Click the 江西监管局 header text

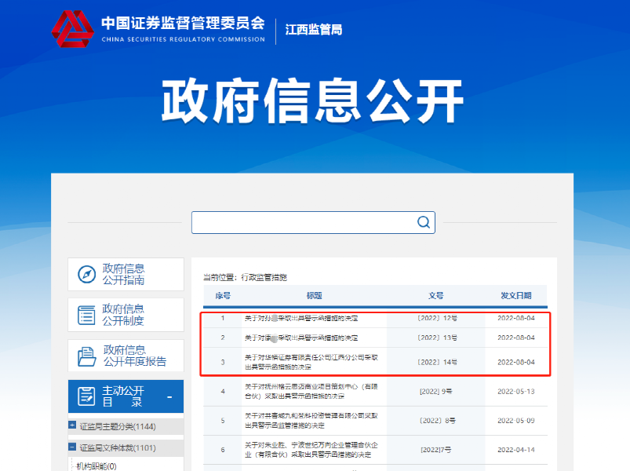tap(314, 30)
